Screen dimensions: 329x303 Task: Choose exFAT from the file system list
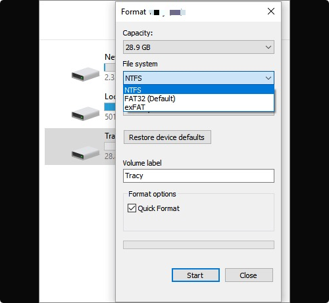[x=199, y=107]
